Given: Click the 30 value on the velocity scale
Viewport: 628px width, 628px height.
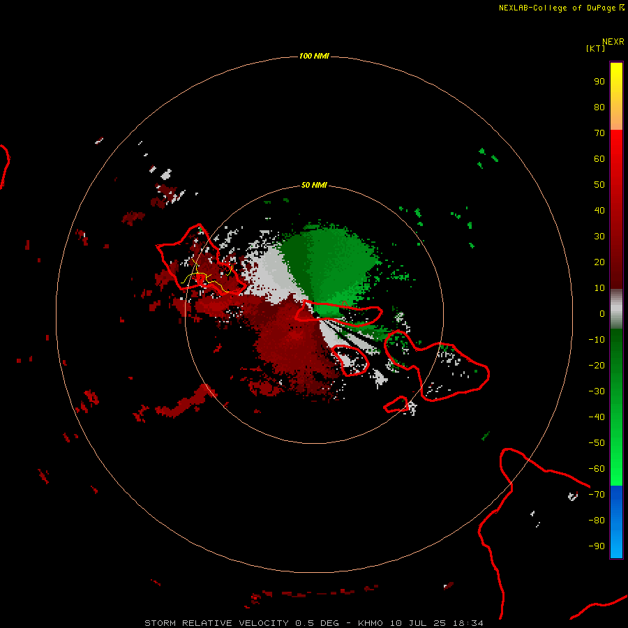Looking at the screenshot, I should click(x=599, y=237).
